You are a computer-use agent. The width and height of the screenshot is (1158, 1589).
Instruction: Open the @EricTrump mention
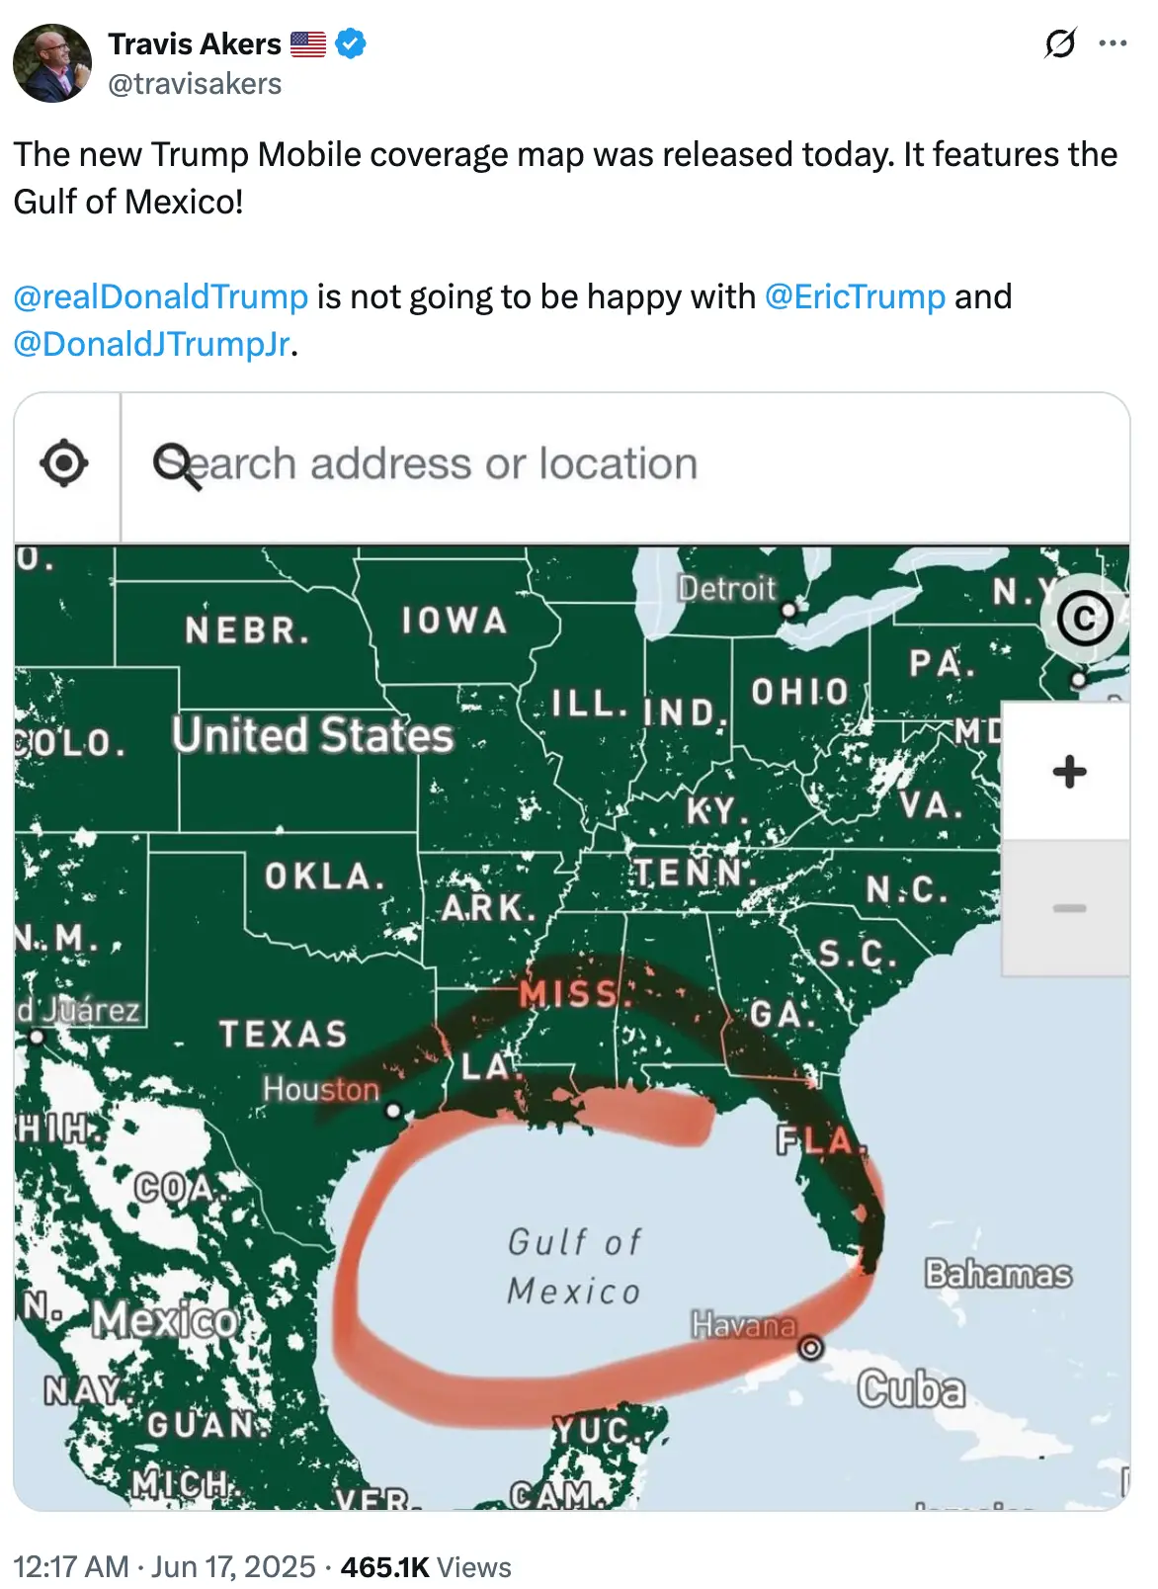point(856,295)
